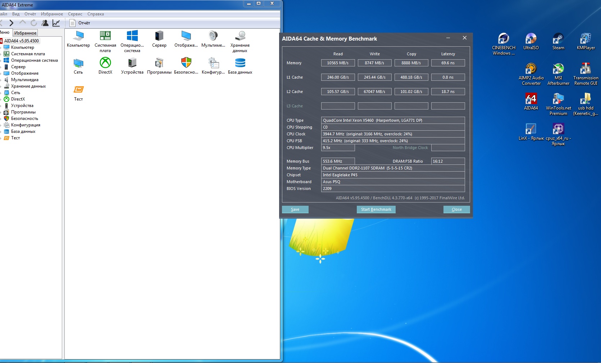The image size is (601, 363).
Task: Open the Отображение display icon in pane
Action: coord(186,39)
